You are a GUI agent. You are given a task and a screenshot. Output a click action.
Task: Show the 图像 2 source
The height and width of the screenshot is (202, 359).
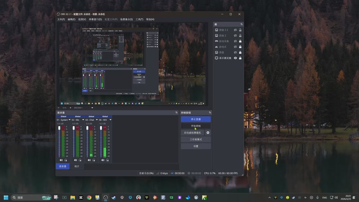click(235, 35)
